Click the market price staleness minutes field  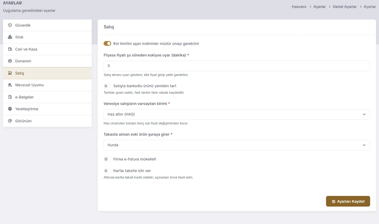click(237, 66)
